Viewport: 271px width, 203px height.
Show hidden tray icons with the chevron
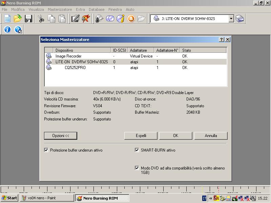tap(210, 198)
